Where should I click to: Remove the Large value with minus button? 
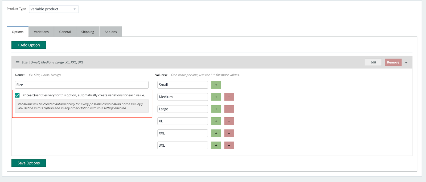click(229, 109)
